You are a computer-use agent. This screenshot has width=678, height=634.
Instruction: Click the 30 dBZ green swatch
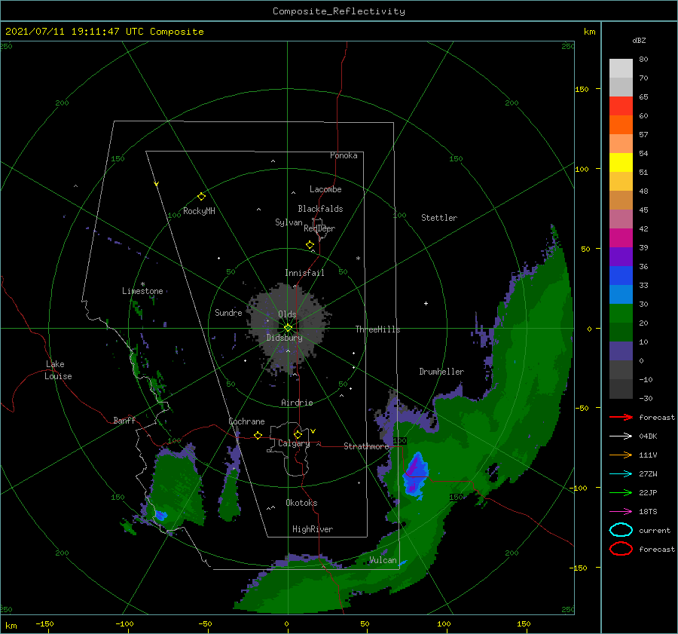click(x=621, y=314)
